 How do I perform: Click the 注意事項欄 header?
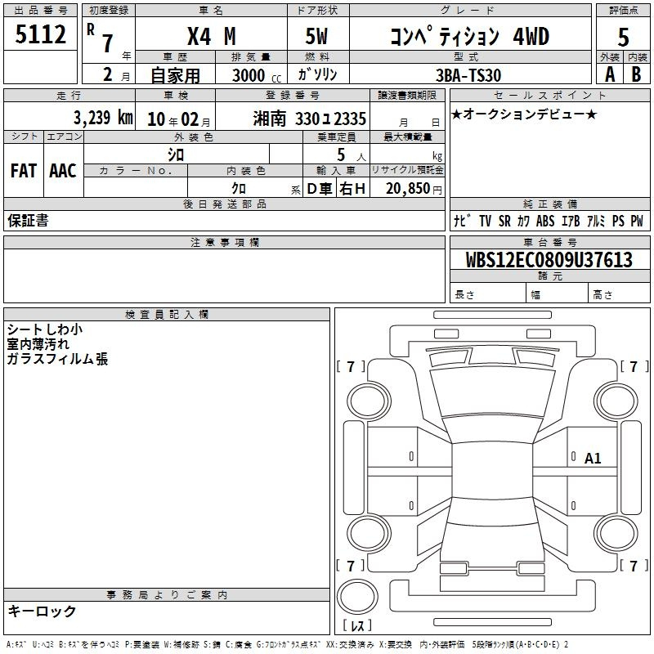[x=224, y=242]
